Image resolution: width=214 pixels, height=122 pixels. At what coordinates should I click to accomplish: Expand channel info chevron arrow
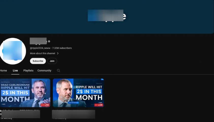coord(58,53)
